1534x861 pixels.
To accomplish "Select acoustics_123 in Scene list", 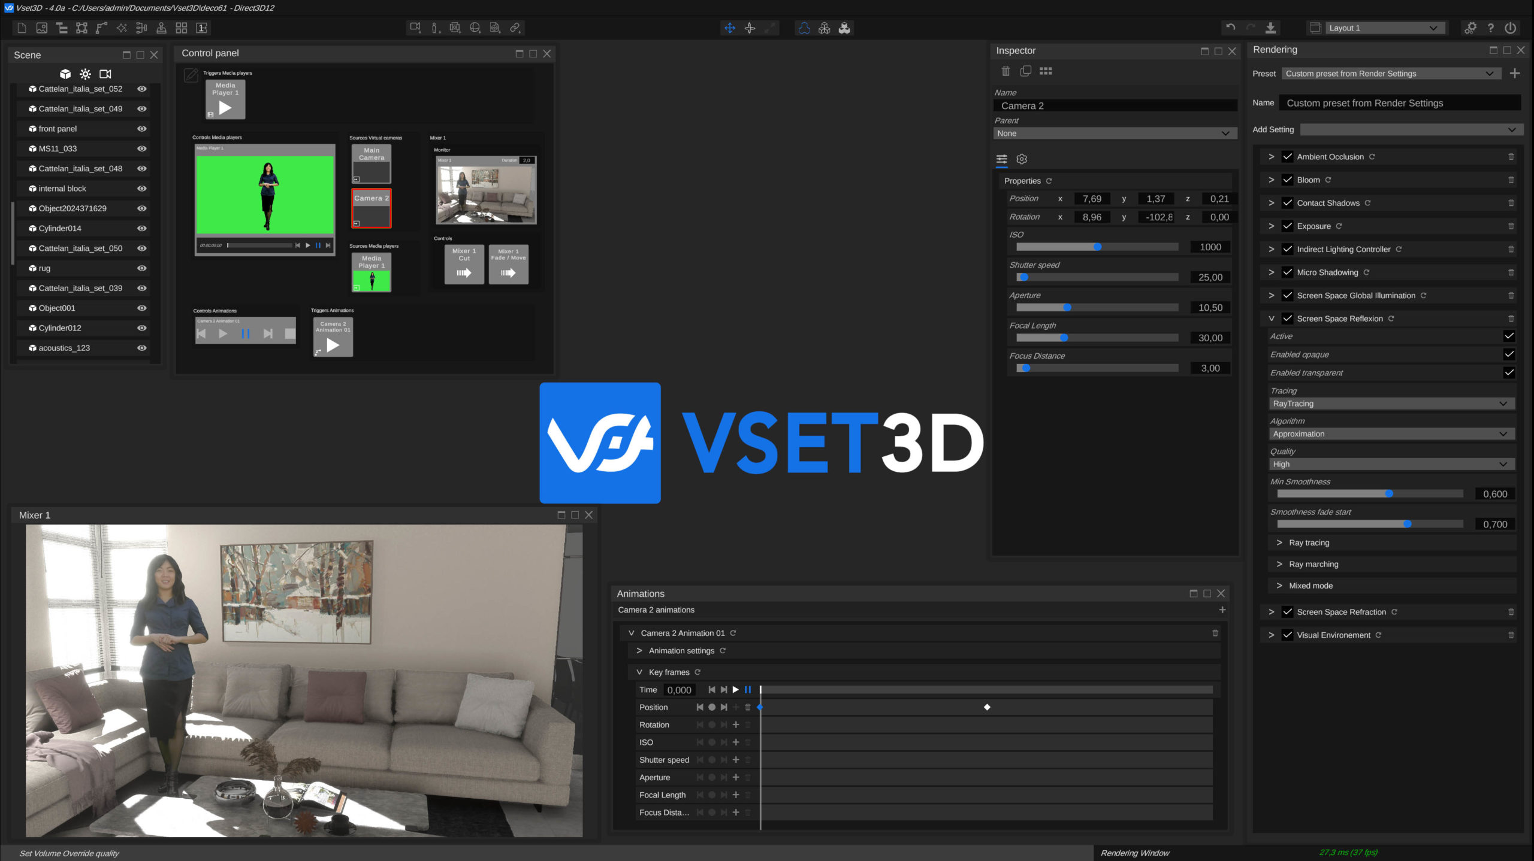I will point(64,348).
